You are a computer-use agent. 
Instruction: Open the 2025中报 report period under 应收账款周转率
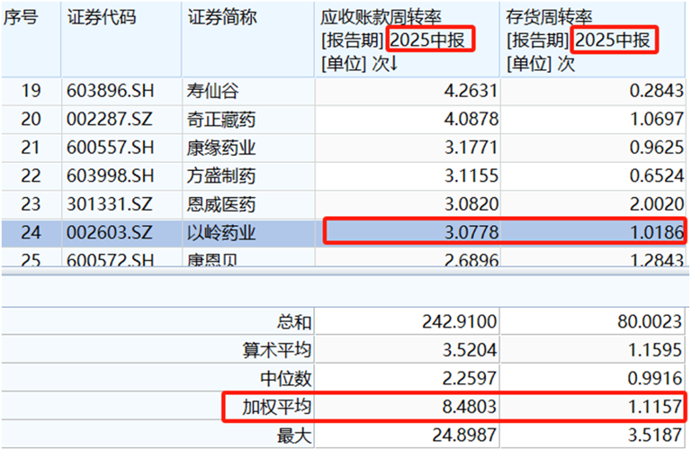tap(430, 40)
